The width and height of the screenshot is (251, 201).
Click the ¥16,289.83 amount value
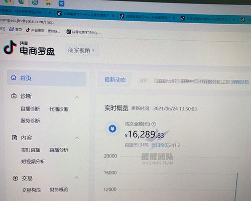coord(145,135)
